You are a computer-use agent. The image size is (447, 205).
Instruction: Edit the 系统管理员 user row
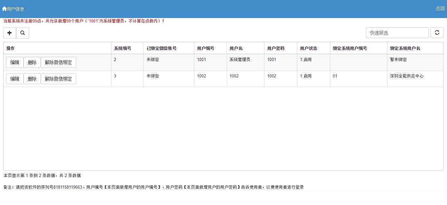[x=15, y=62]
